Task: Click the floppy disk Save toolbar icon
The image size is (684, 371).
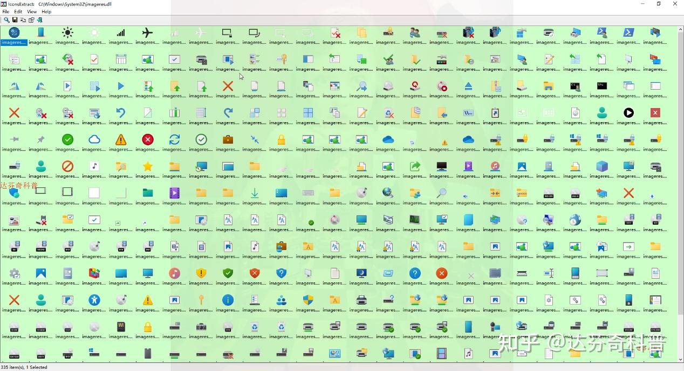Action: point(15,19)
